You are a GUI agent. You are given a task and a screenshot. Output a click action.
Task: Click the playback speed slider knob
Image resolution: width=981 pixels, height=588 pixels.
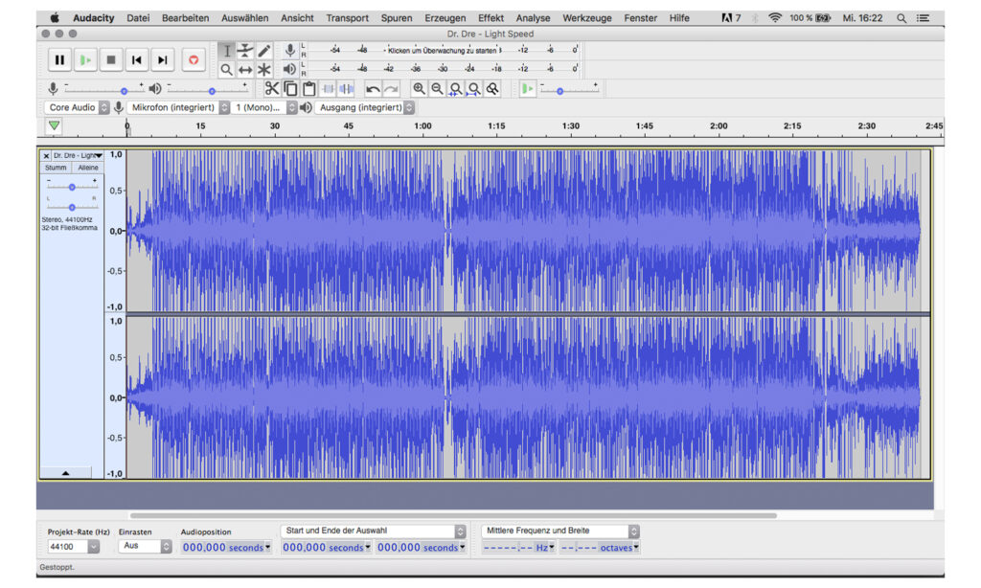click(x=559, y=91)
